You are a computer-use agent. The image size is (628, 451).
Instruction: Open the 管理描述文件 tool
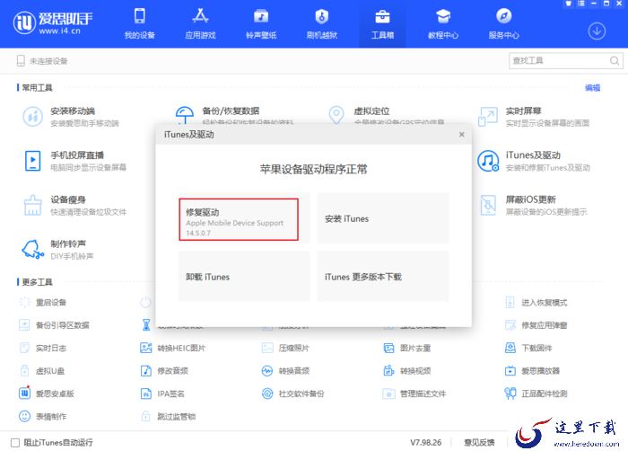click(x=414, y=394)
